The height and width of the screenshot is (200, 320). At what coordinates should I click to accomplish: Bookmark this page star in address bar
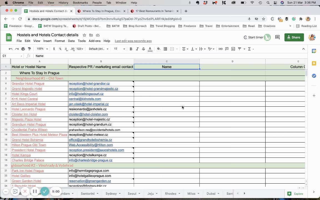263,19
